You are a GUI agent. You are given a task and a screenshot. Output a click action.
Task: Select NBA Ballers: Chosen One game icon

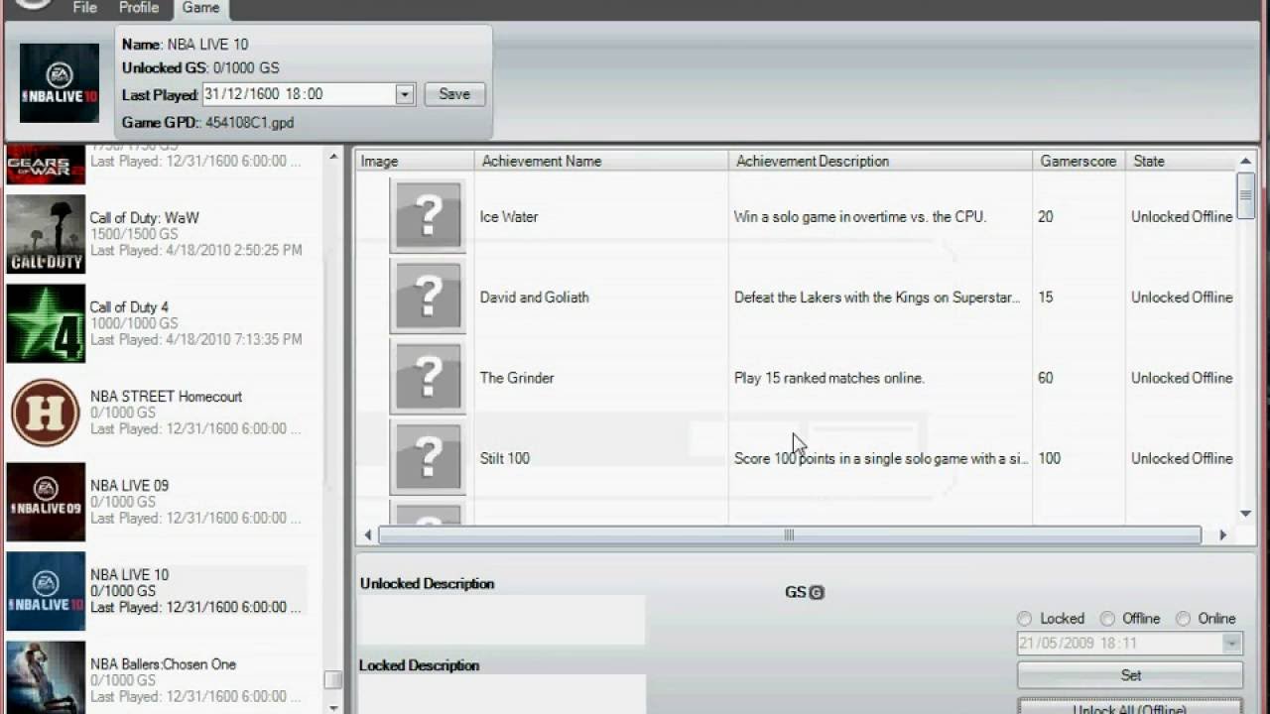click(46, 677)
